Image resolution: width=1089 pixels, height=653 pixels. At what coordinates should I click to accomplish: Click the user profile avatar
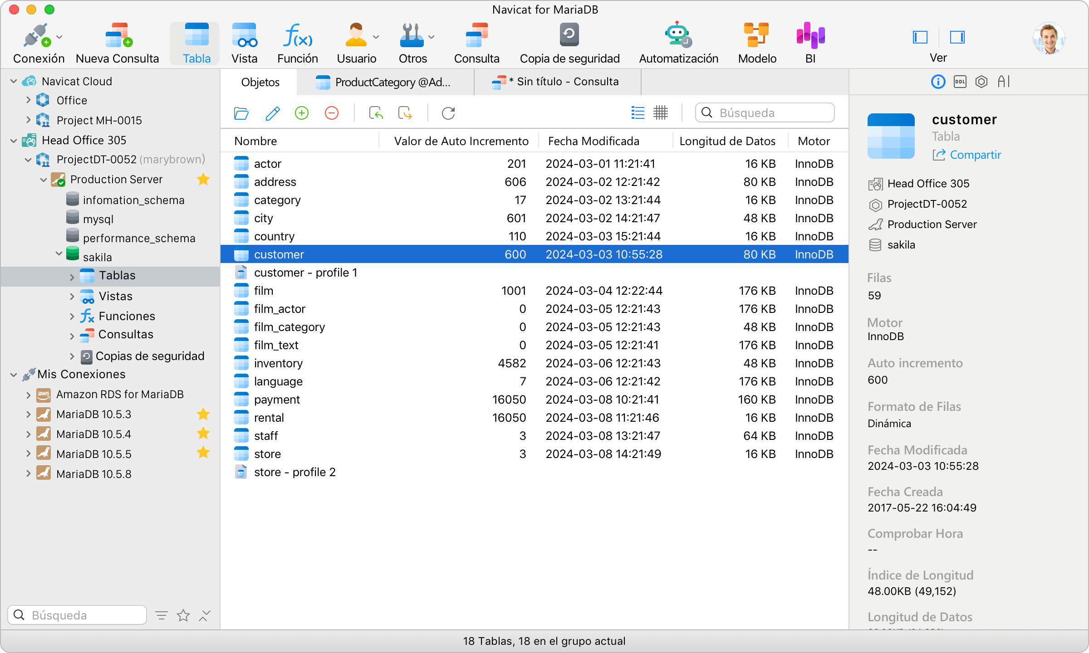(x=1049, y=38)
